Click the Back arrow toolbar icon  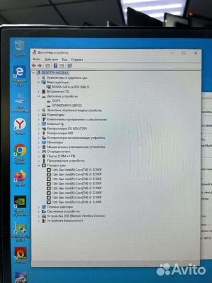34,66
